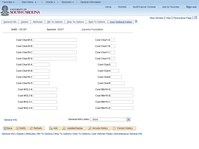Click the Cust Char30 C field

[x=55, y=52]
